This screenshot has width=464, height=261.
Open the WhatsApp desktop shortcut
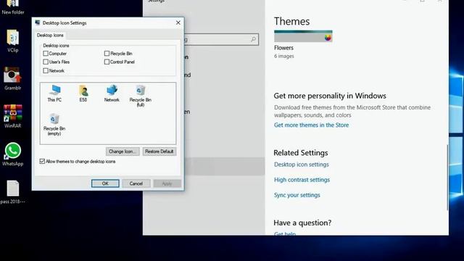pos(13,154)
